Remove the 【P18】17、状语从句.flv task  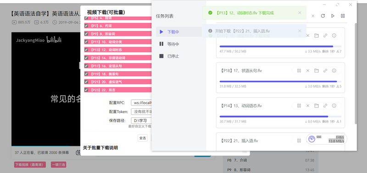[x=308, y=71]
